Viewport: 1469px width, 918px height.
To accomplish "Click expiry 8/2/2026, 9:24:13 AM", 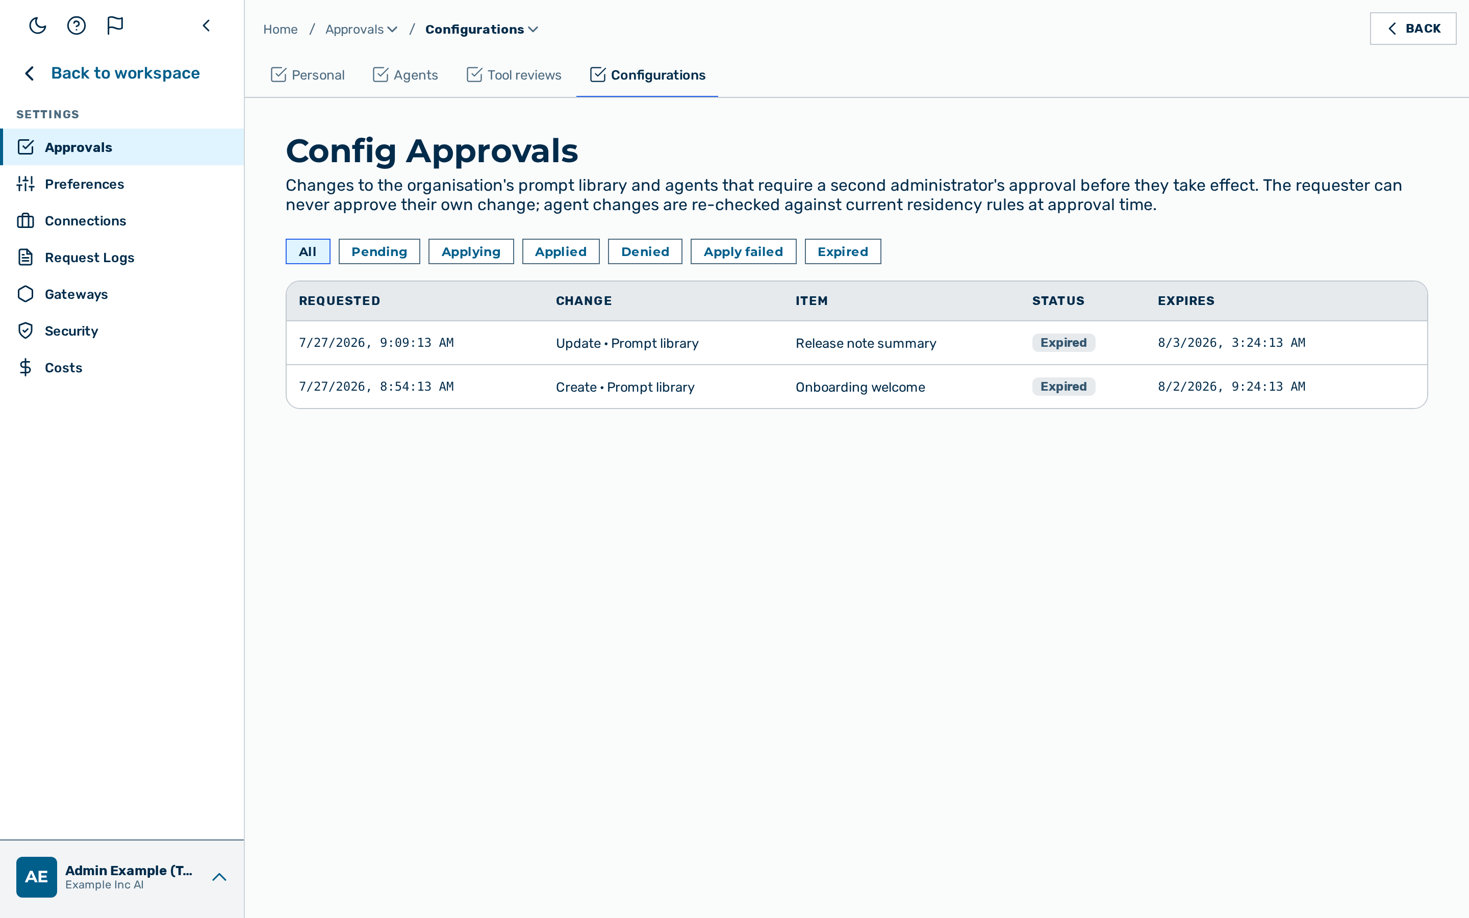I will pyautogui.click(x=1232, y=387).
